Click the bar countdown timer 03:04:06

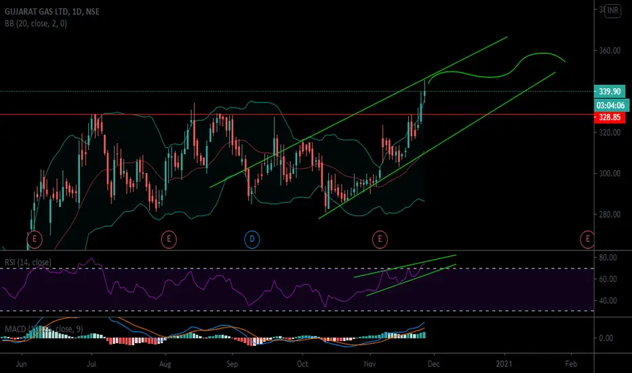tap(611, 105)
